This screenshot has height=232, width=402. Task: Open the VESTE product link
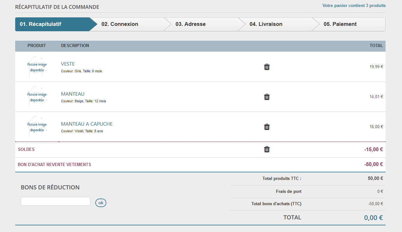(x=68, y=64)
